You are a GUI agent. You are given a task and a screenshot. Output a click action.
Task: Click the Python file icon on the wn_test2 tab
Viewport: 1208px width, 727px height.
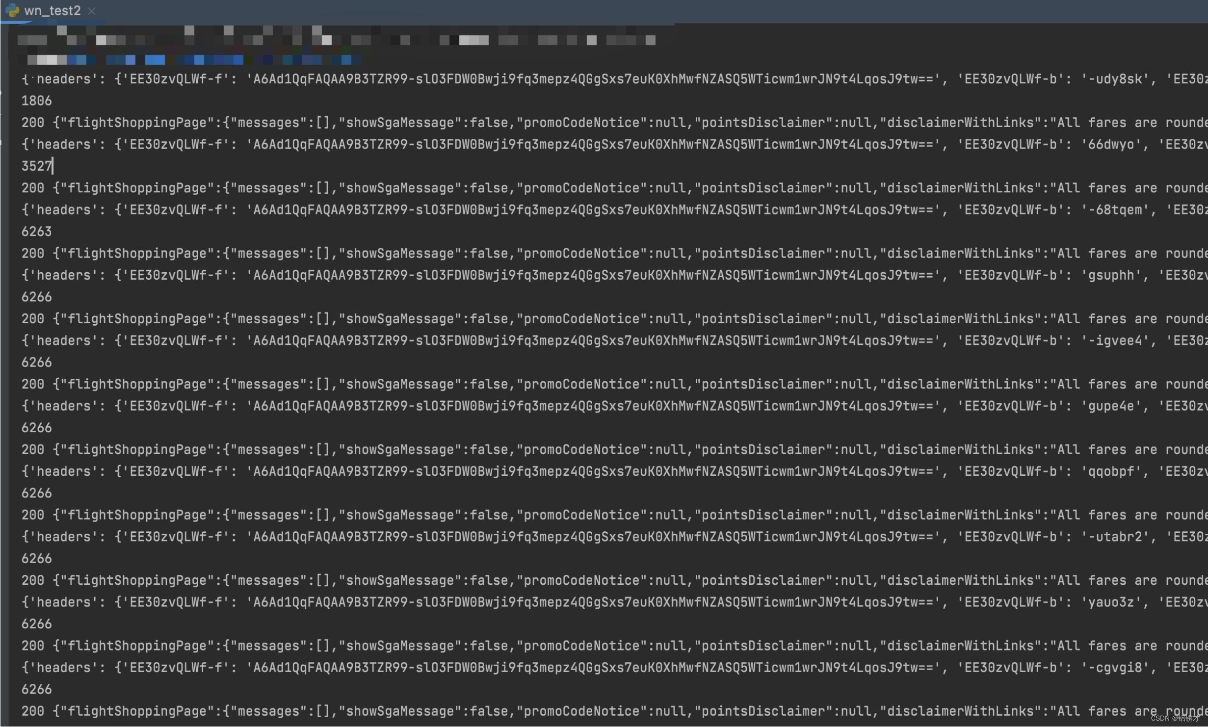coord(13,10)
